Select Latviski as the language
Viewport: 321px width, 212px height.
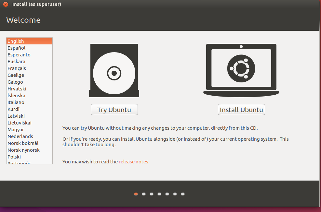coord(30,116)
